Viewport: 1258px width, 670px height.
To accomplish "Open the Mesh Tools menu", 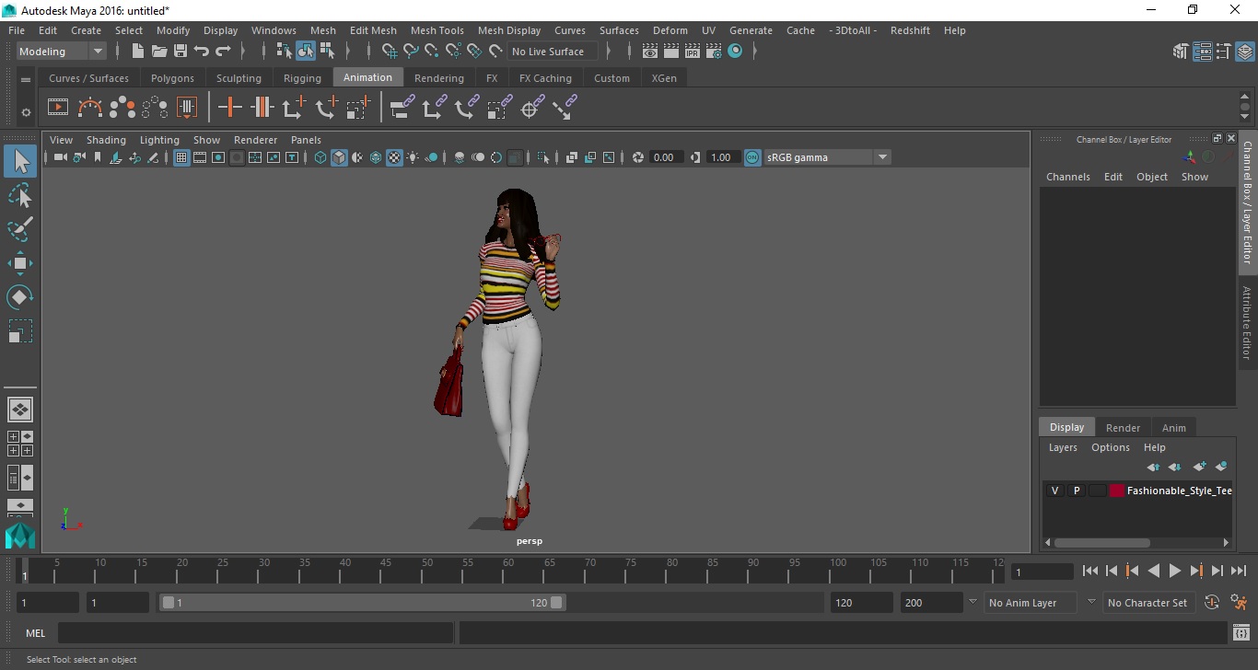I will tap(437, 30).
